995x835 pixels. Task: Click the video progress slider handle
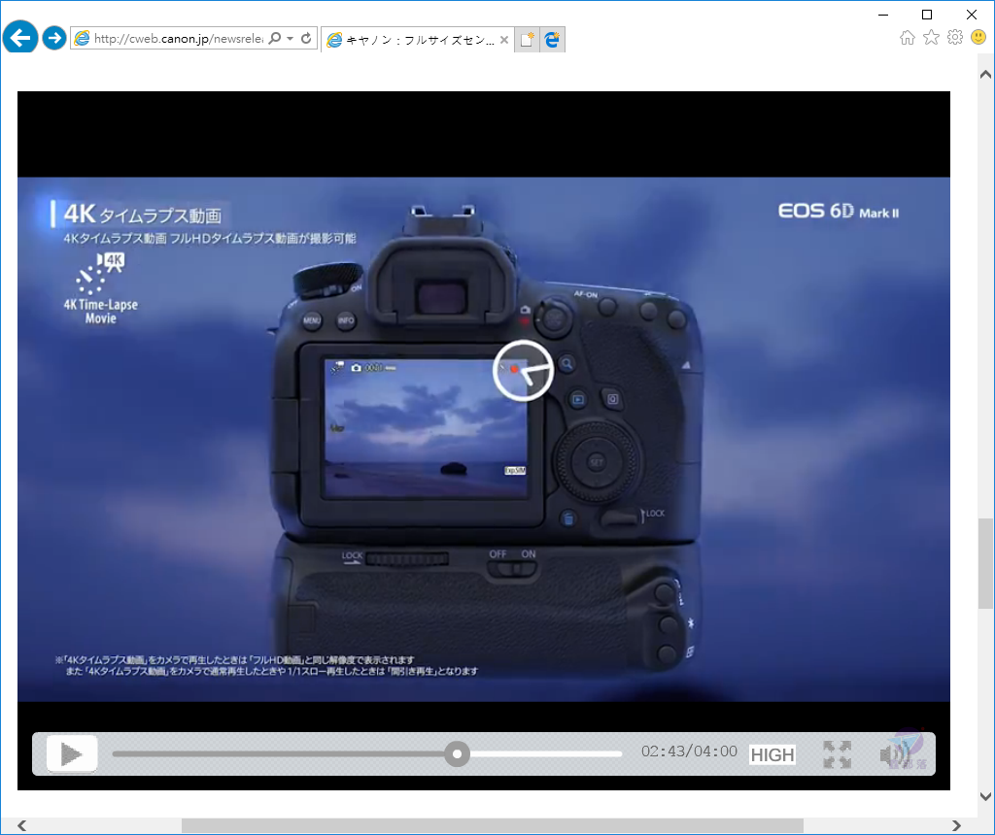coord(457,753)
